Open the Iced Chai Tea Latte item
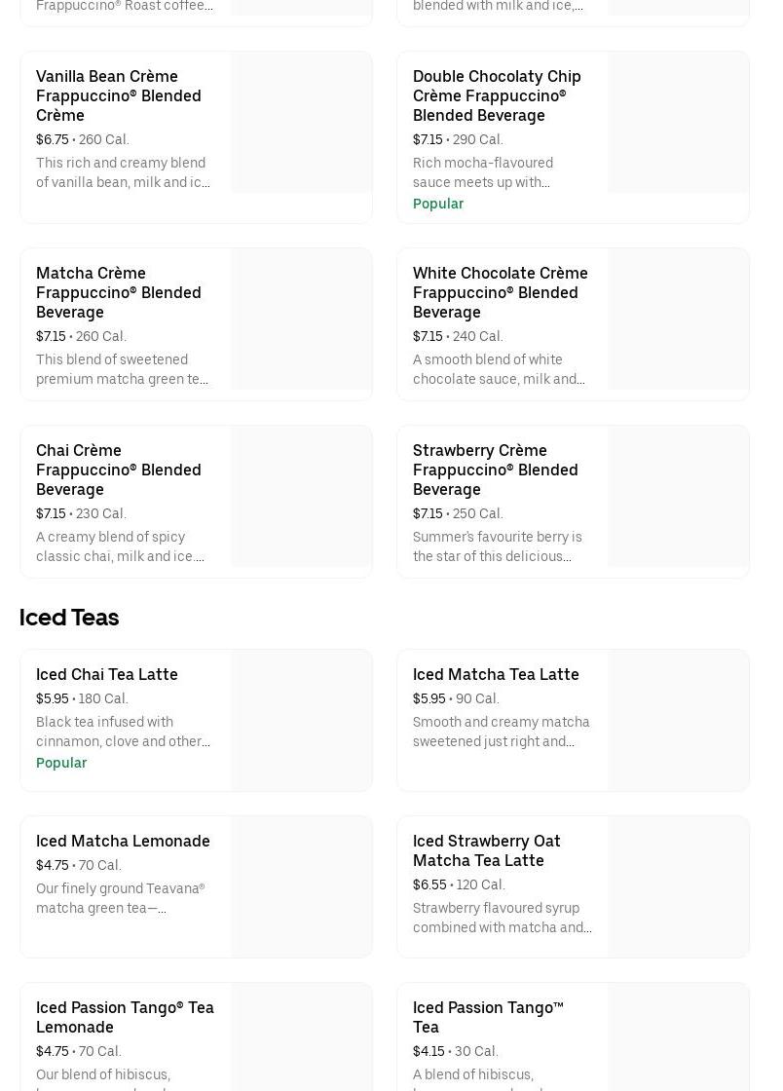Viewport: 783px width, 1091px height. tap(107, 674)
